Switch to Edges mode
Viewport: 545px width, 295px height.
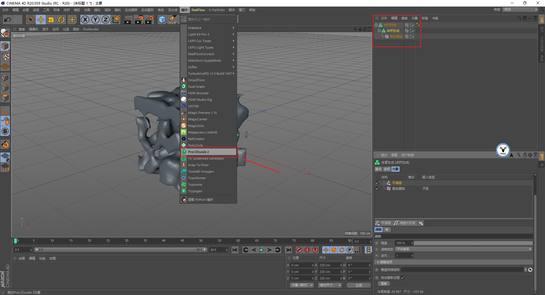click(x=5, y=87)
